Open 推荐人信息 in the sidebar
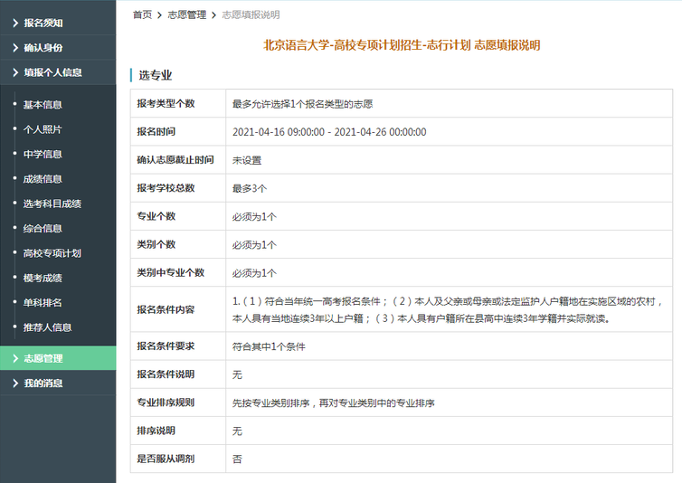This screenshot has width=682, height=483. coord(47,328)
